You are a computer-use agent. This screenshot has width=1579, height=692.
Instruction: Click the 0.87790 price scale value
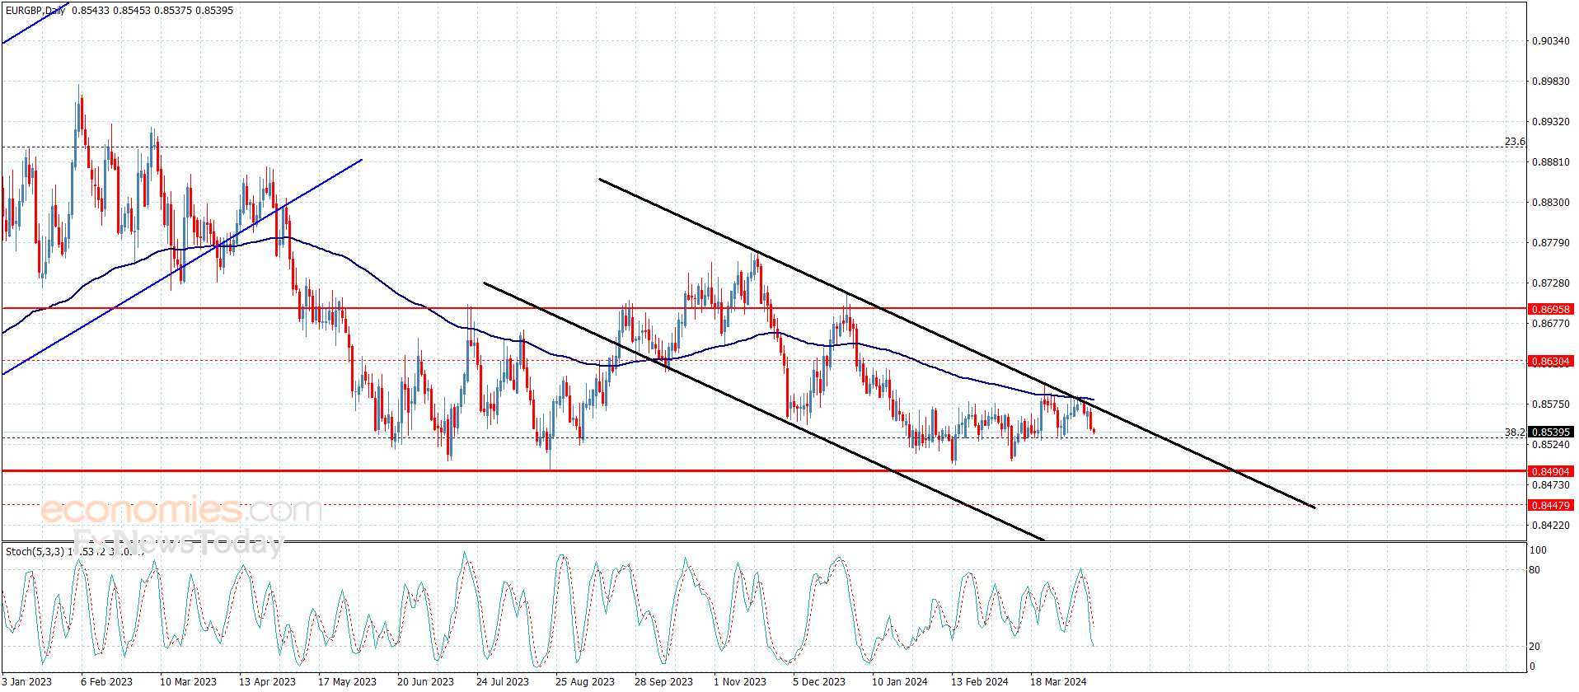pyautogui.click(x=1550, y=242)
